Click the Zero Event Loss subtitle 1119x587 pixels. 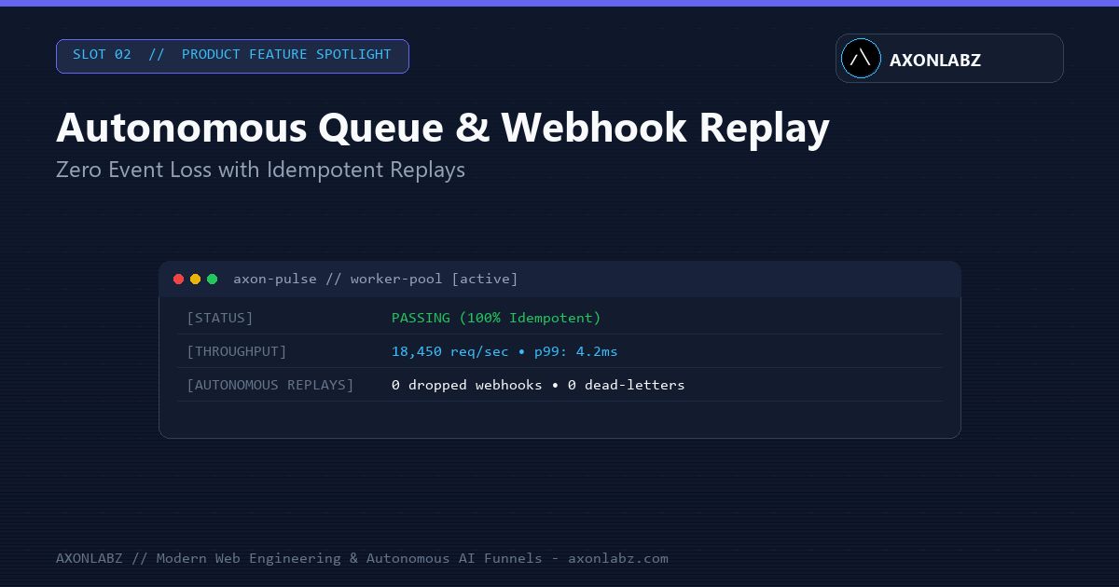click(260, 170)
